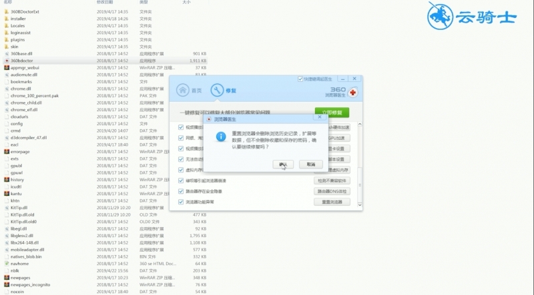Select the loginassist folder icon
The height and width of the screenshot is (295, 534).
pyautogui.click(x=7, y=33)
